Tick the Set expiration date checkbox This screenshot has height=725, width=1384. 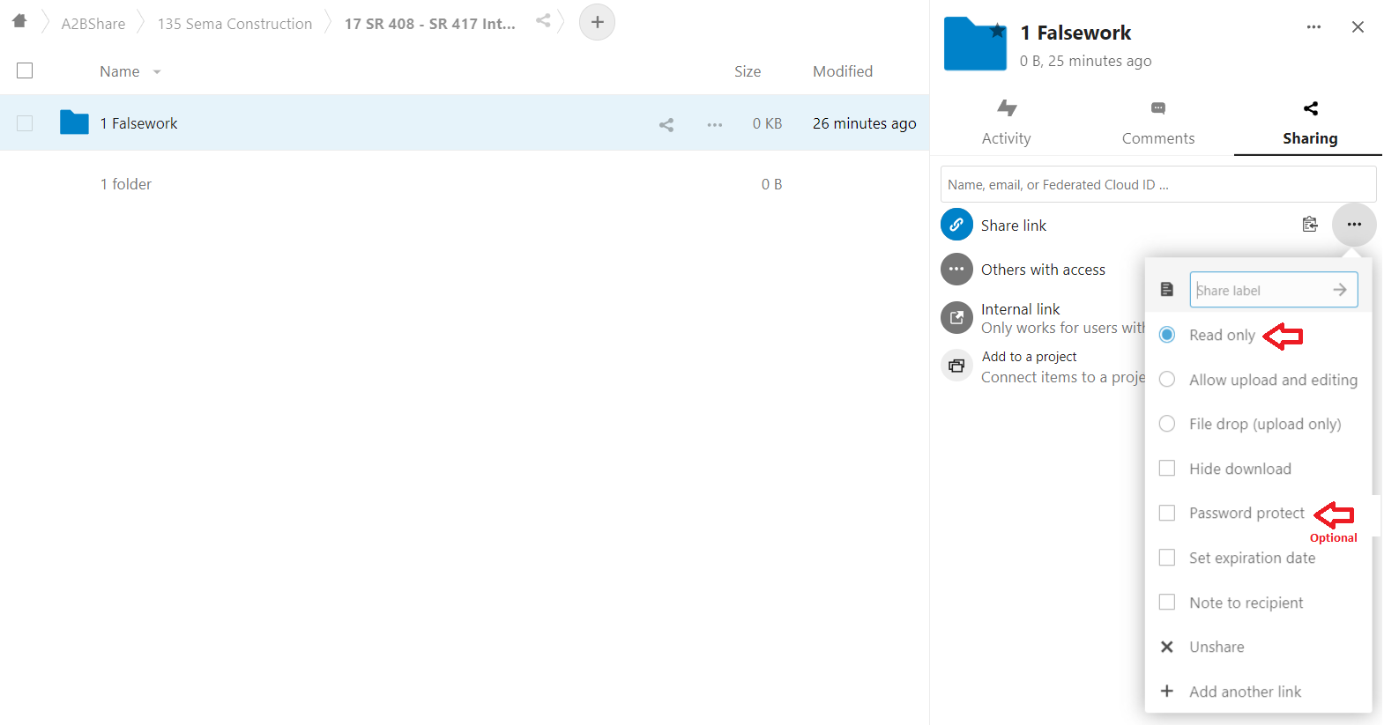[x=1167, y=558]
